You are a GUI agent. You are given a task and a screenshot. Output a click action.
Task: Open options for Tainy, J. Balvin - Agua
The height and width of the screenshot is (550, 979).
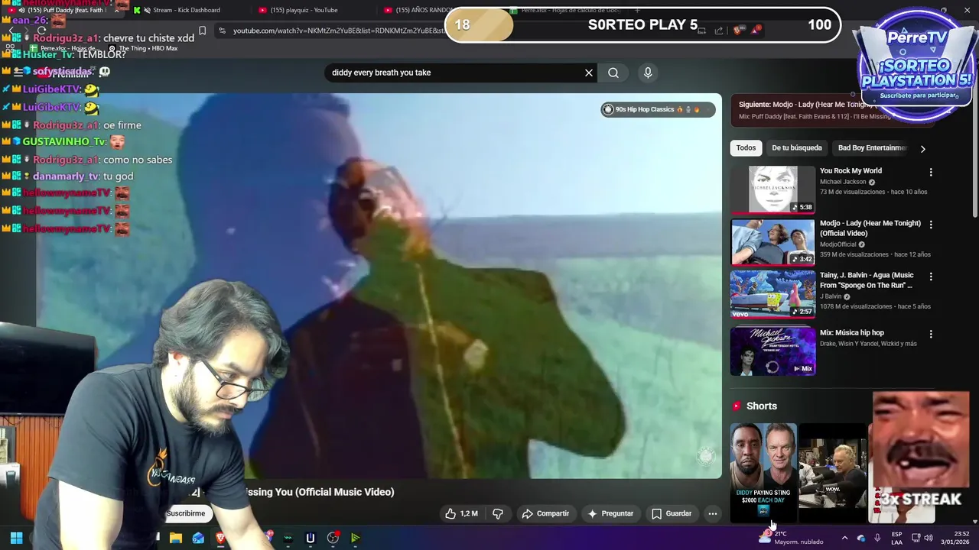931,277
